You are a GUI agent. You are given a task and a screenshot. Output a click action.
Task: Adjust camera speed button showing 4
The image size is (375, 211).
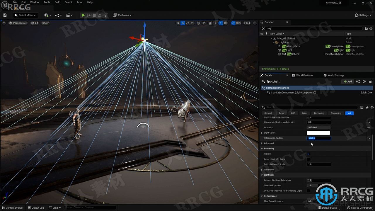(248, 23)
